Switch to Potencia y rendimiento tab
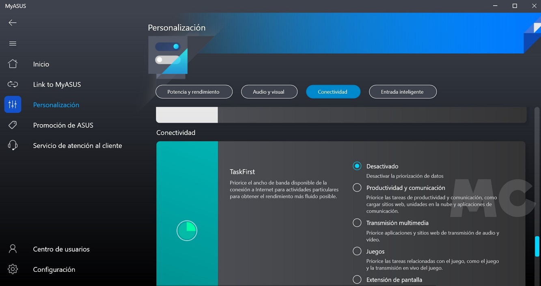The image size is (541, 286). coord(194,92)
